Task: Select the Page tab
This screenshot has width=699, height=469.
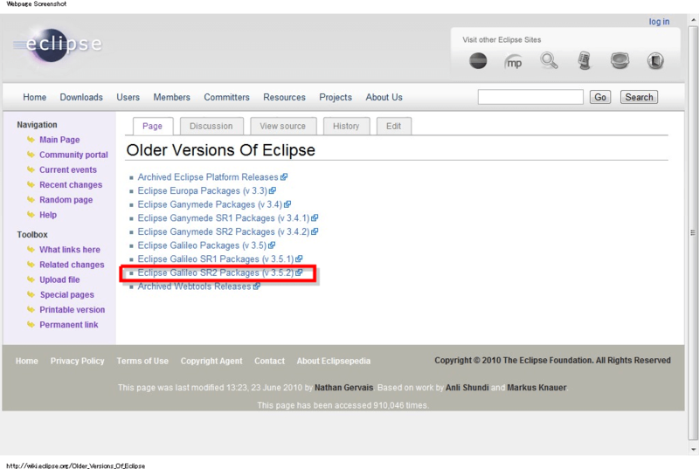Action: coord(152,126)
